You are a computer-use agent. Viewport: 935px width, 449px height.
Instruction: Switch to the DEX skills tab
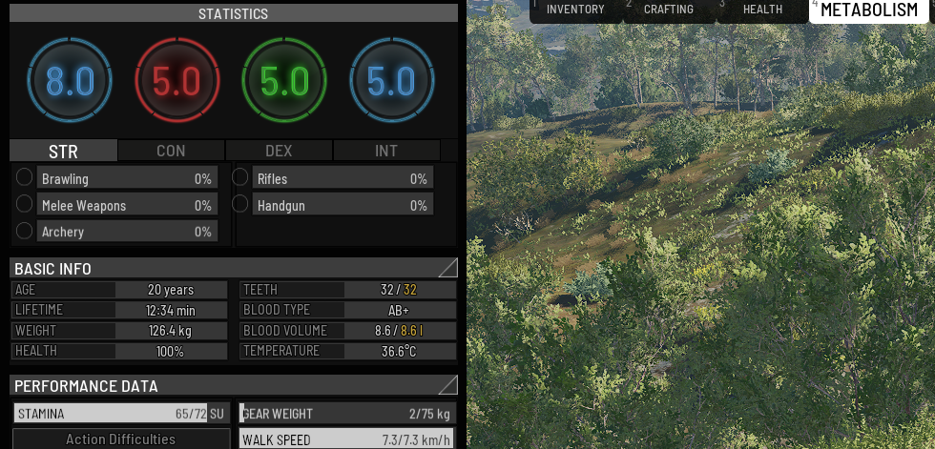[x=279, y=151]
